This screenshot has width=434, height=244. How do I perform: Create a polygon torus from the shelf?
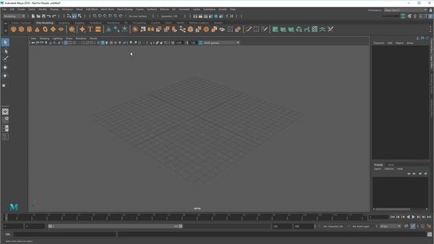45,29
